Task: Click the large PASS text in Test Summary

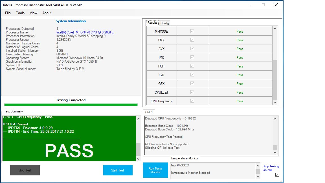Action: pos(69,151)
